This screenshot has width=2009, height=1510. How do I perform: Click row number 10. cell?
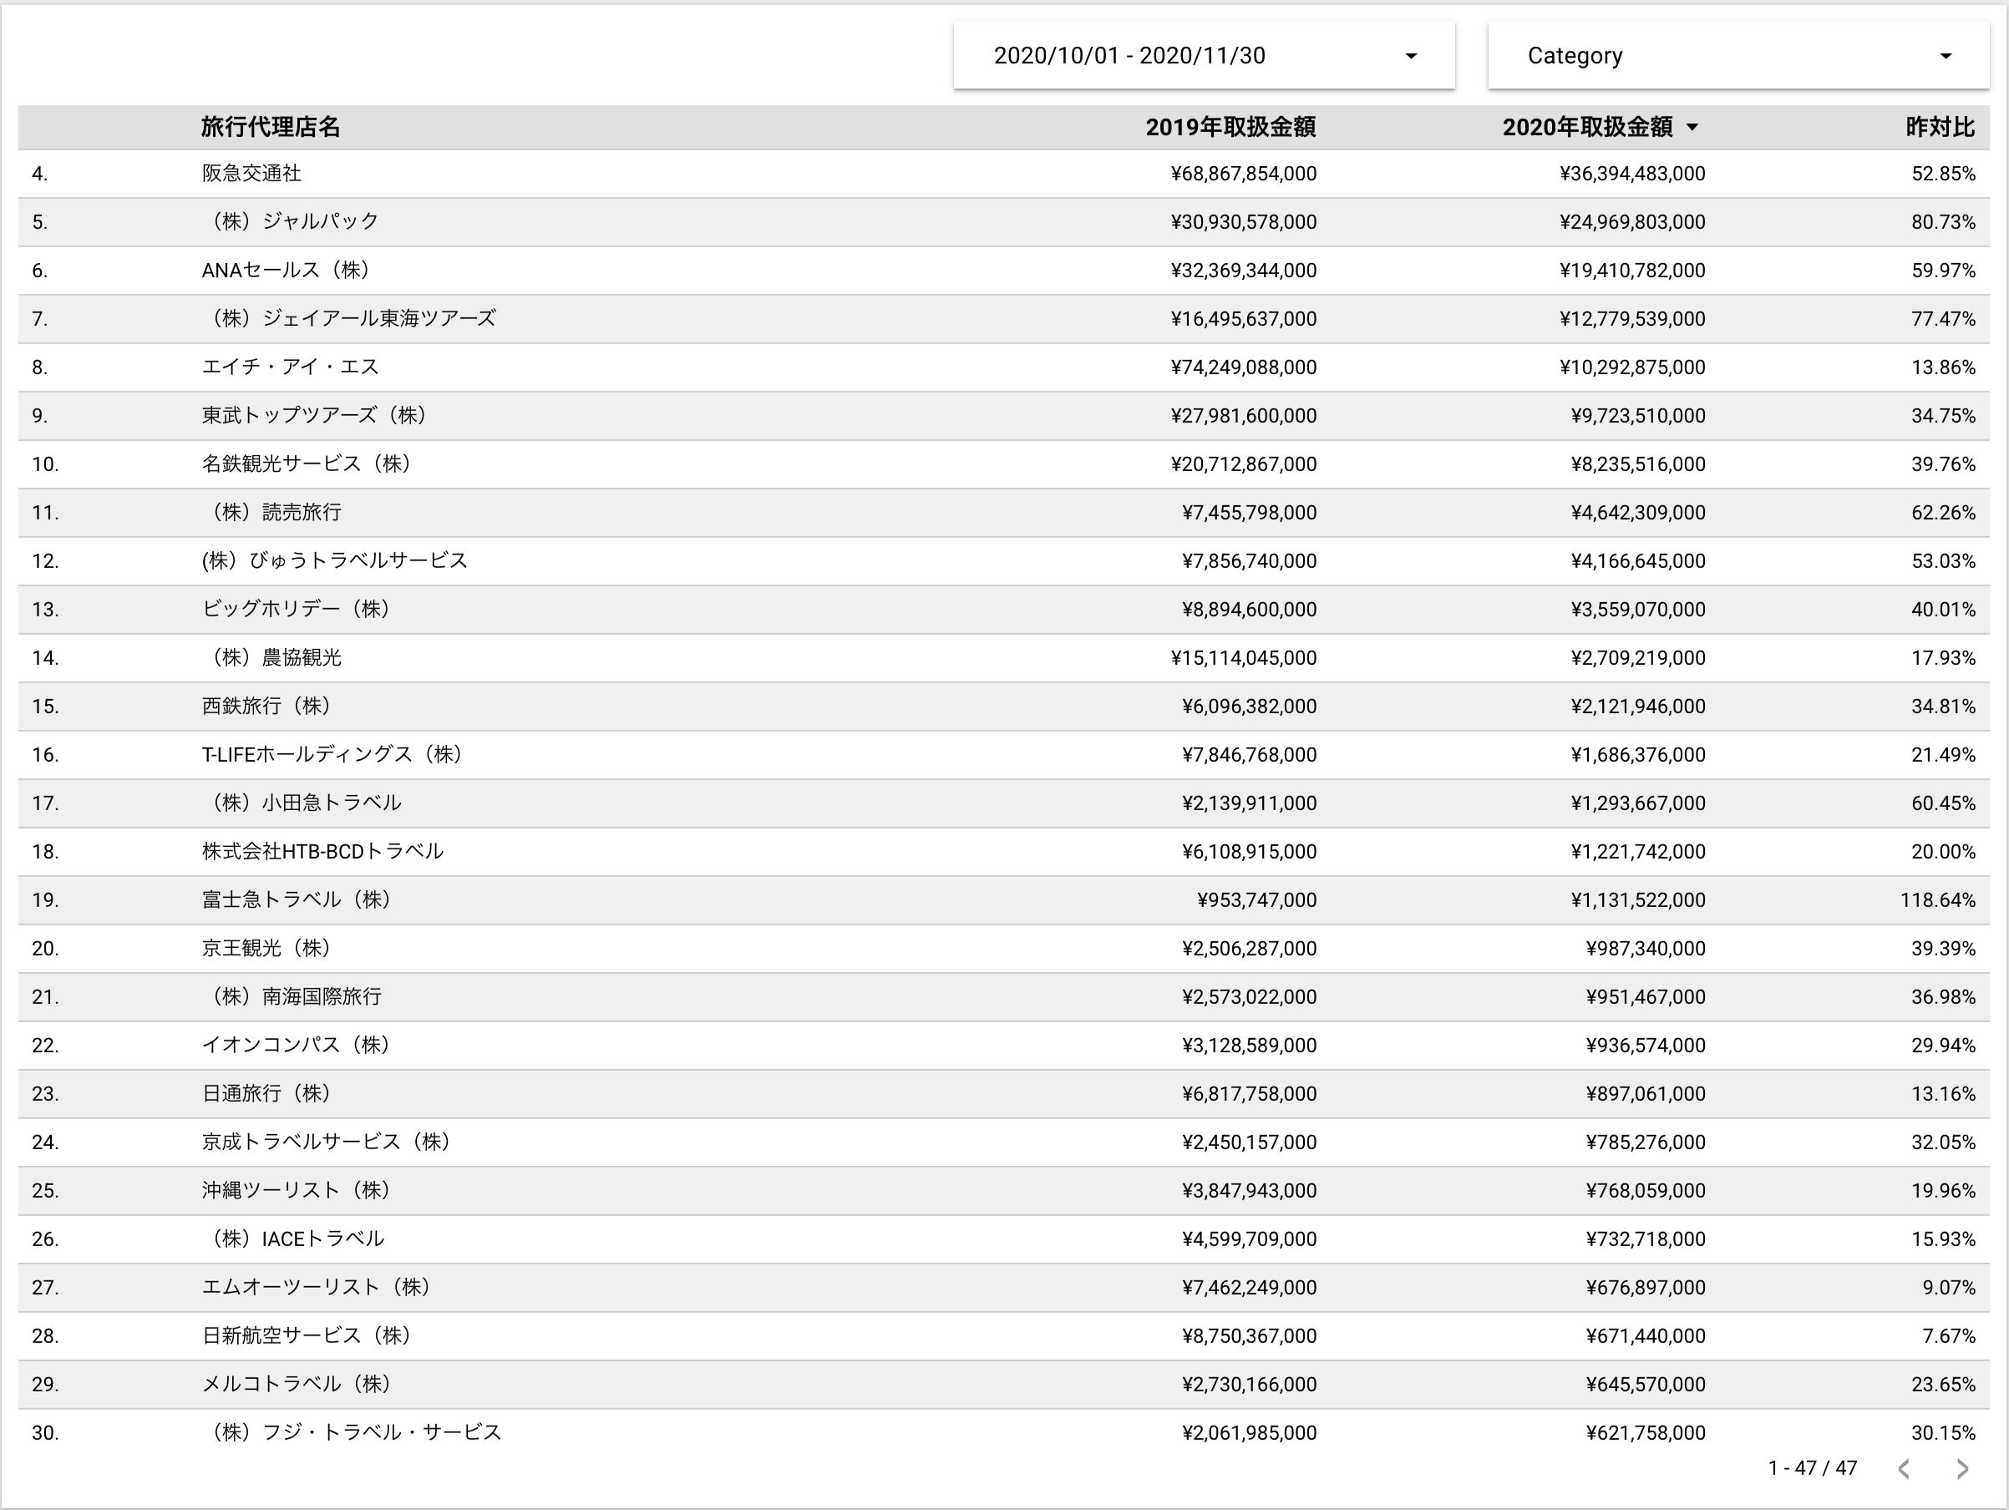pos(45,464)
